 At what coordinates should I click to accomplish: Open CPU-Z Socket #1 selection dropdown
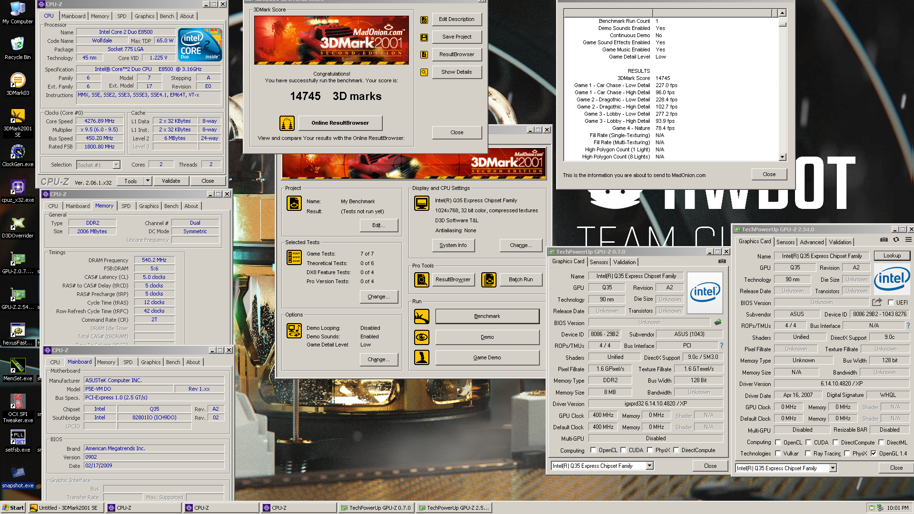click(x=117, y=165)
